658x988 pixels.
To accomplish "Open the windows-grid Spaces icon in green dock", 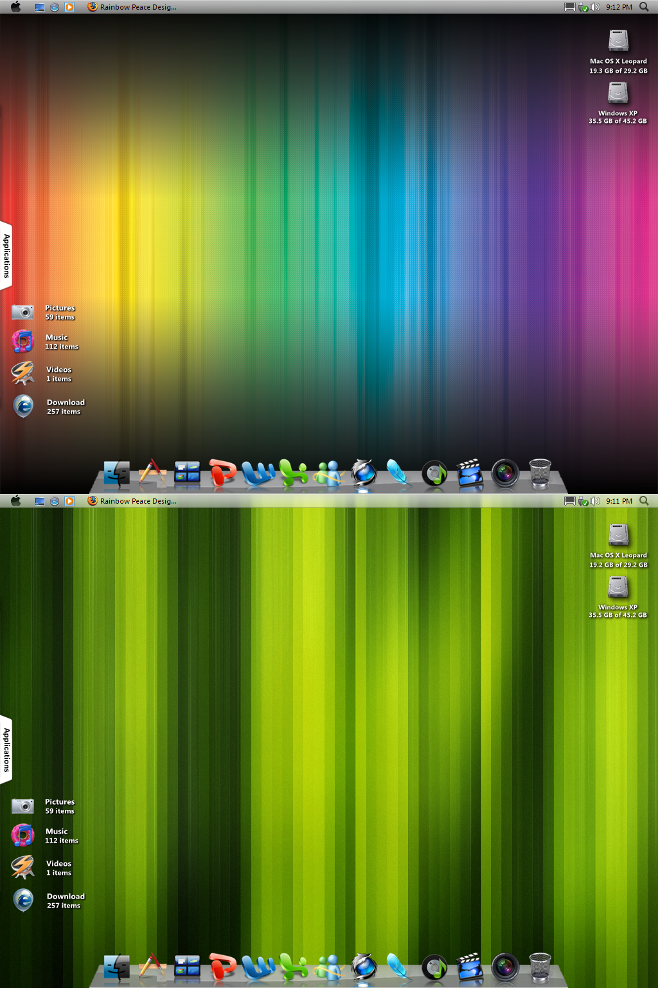I will click(x=188, y=968).
